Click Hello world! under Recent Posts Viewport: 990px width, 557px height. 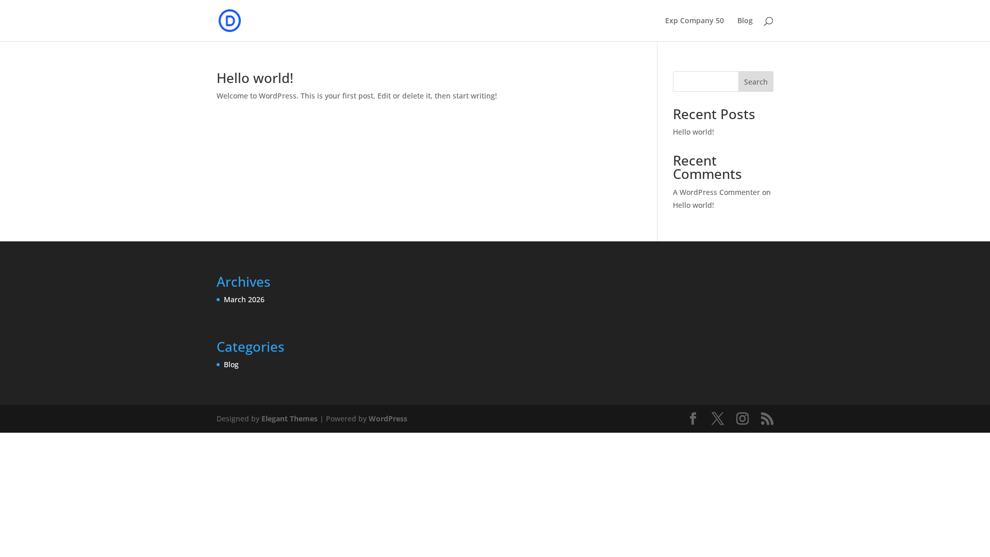693,132
